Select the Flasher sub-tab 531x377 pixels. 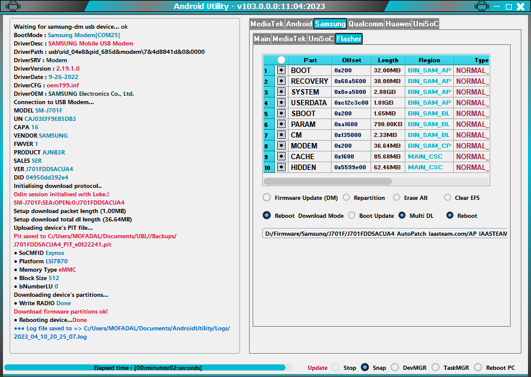click(x=349, y=38)
